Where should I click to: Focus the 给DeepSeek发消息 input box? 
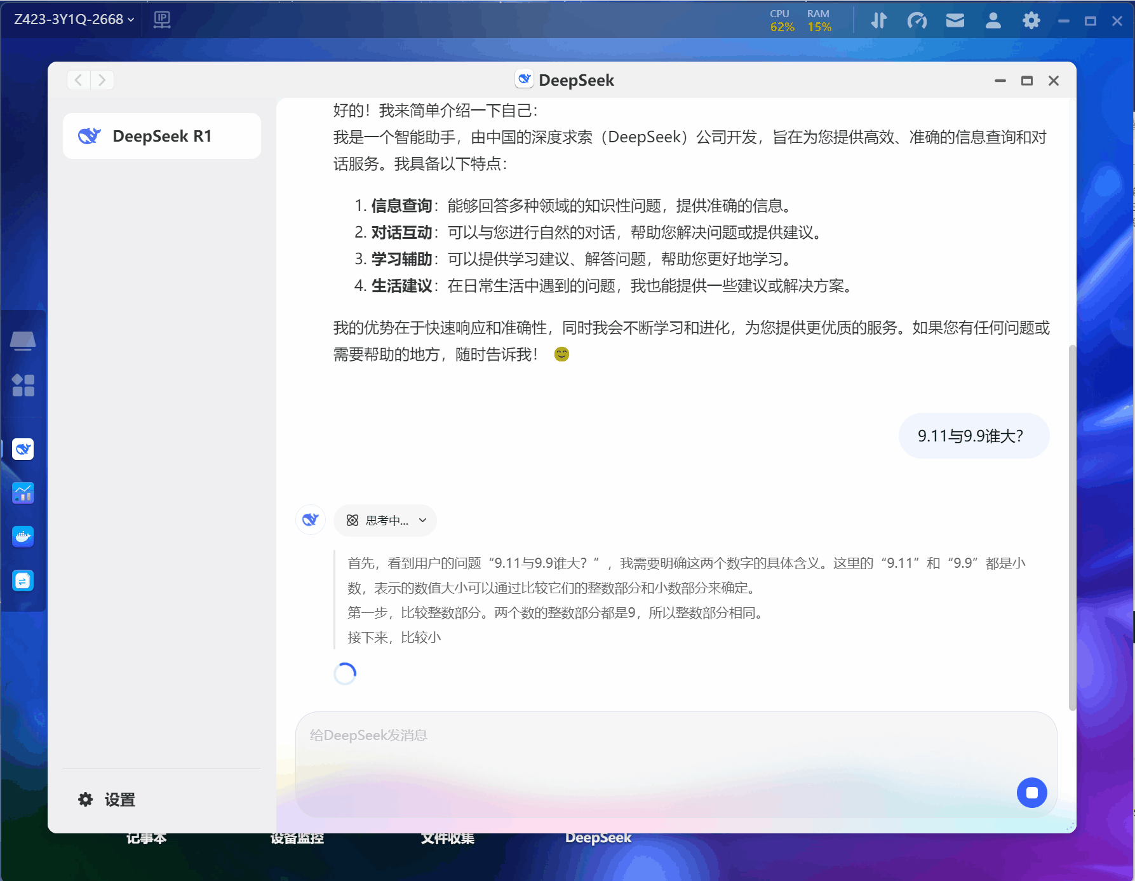pos(676,765)
